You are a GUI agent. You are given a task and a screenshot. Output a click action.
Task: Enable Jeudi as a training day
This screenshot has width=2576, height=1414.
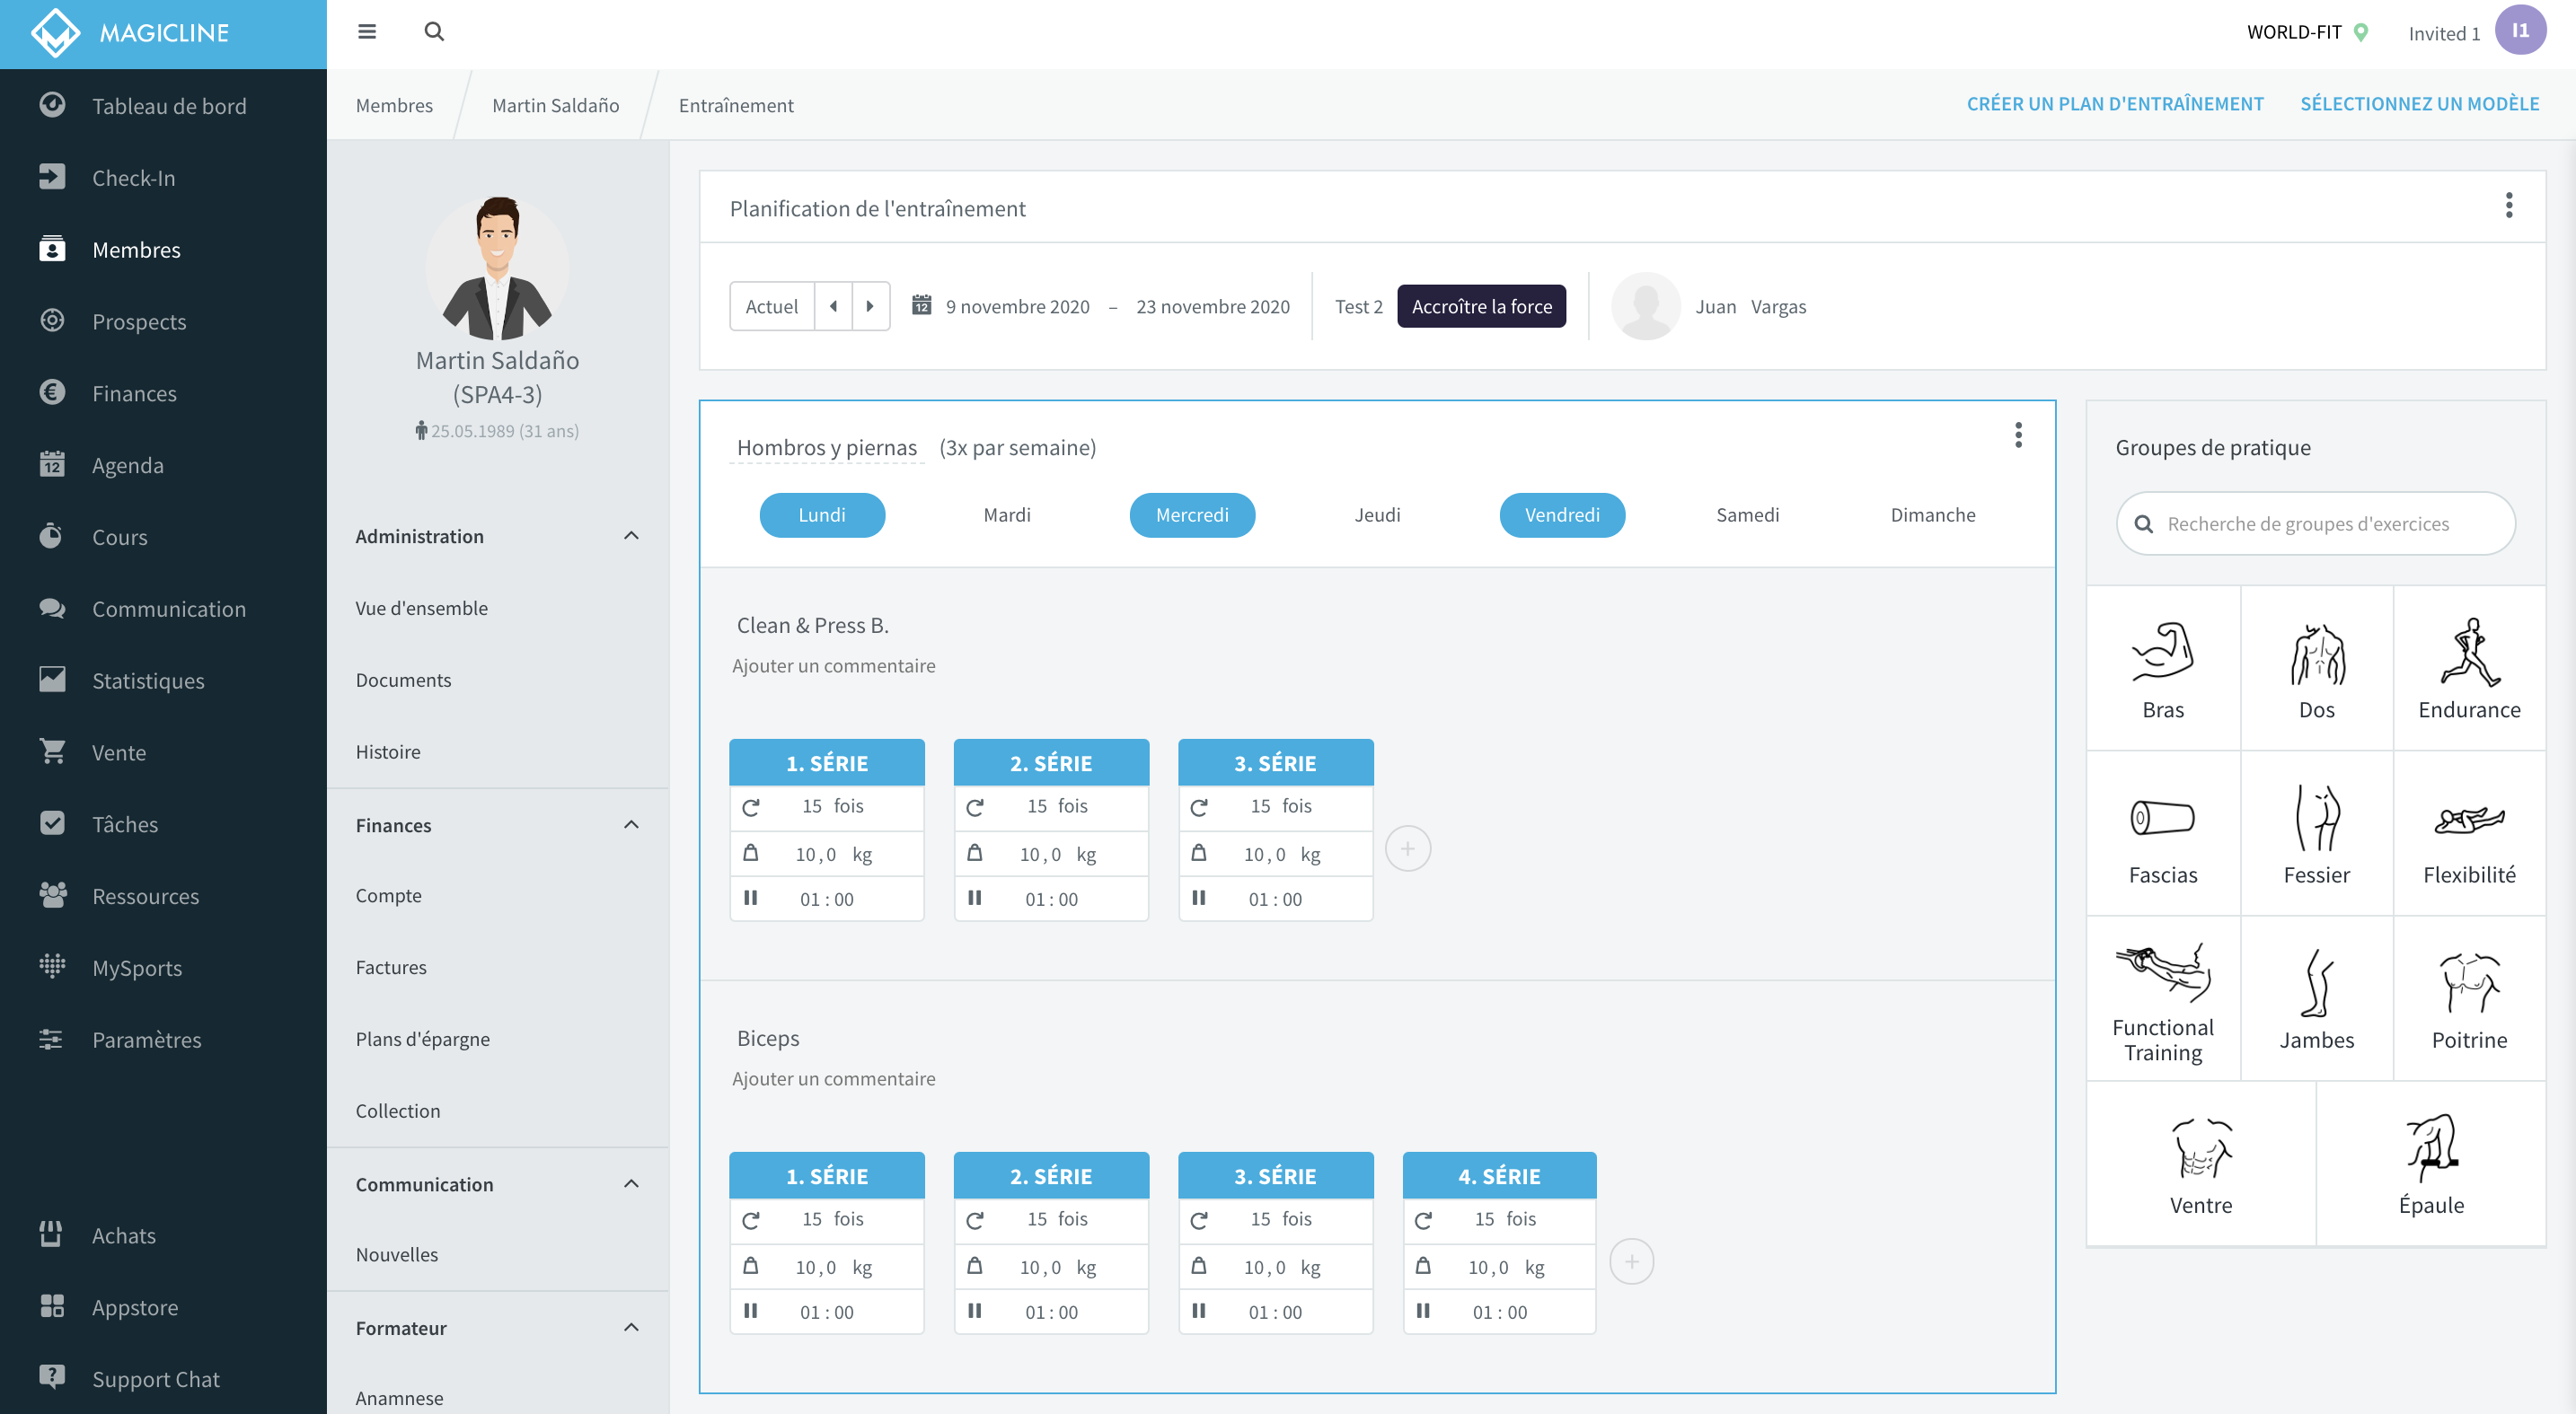click(1378, 514)
